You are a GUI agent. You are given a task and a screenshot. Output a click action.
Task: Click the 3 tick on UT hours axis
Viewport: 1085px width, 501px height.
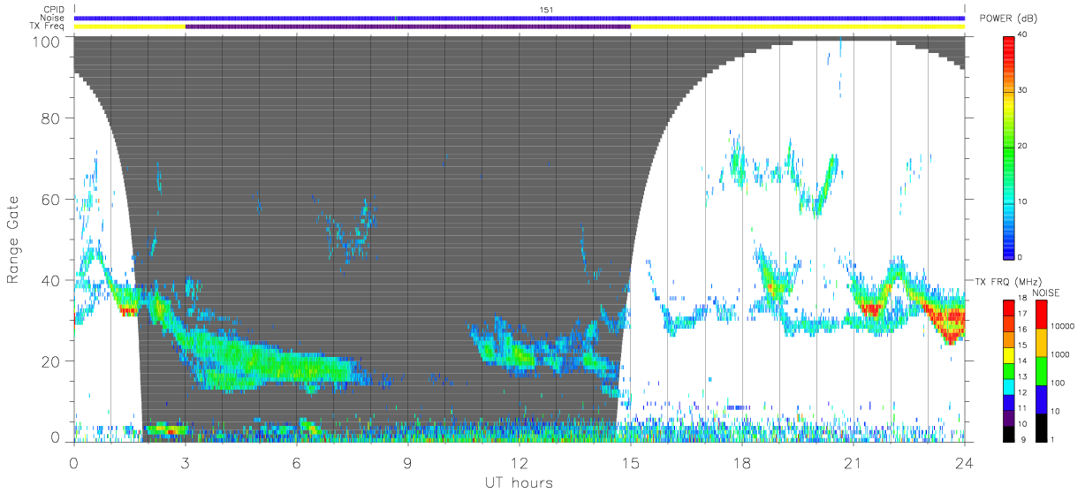[x=186, y=462]
